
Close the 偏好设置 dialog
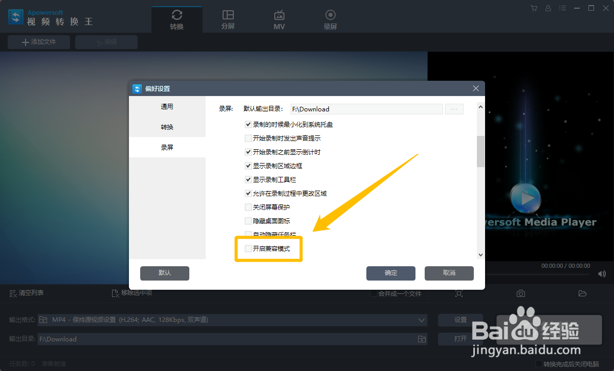[x=476, y=88]
